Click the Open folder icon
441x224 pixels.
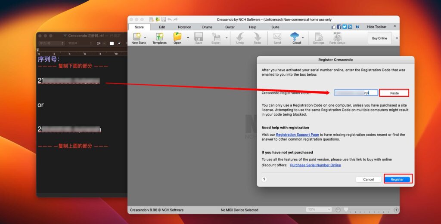click(177, 37)
